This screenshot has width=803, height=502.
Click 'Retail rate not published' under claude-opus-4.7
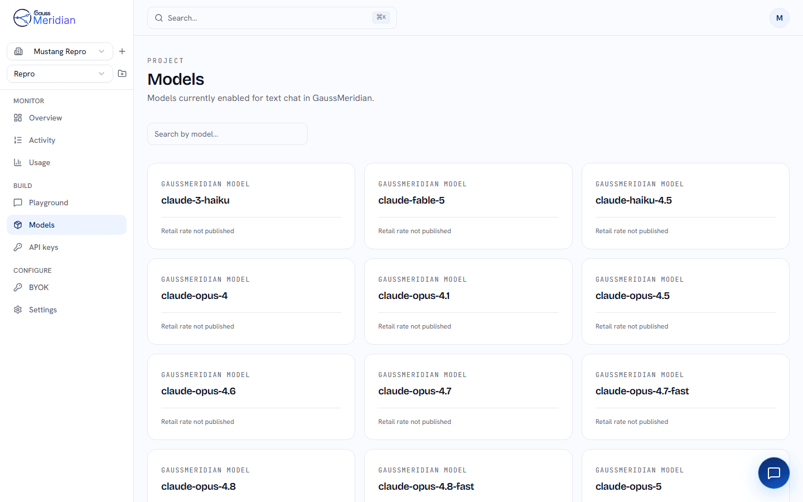click(x=414, y=422)
